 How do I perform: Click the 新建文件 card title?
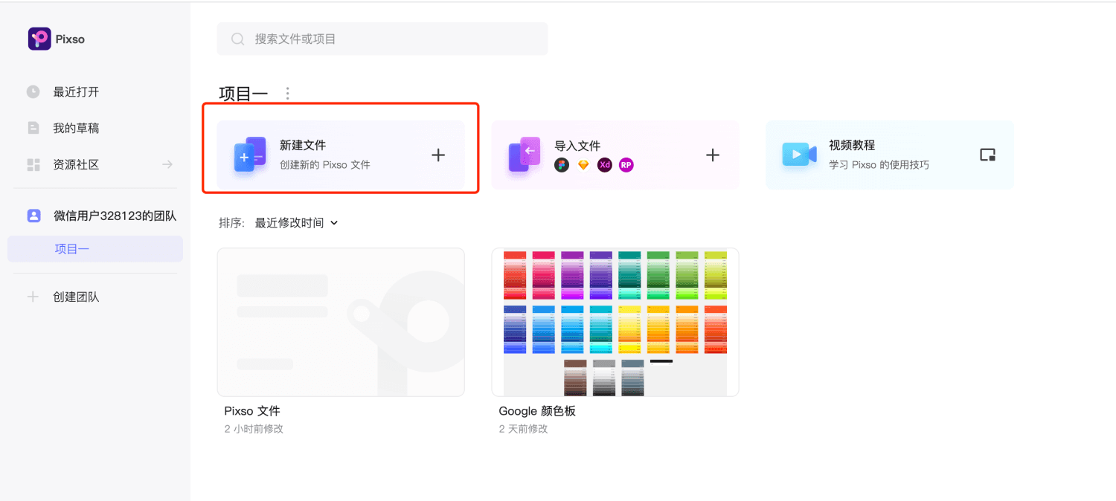[x=303, y=146]
